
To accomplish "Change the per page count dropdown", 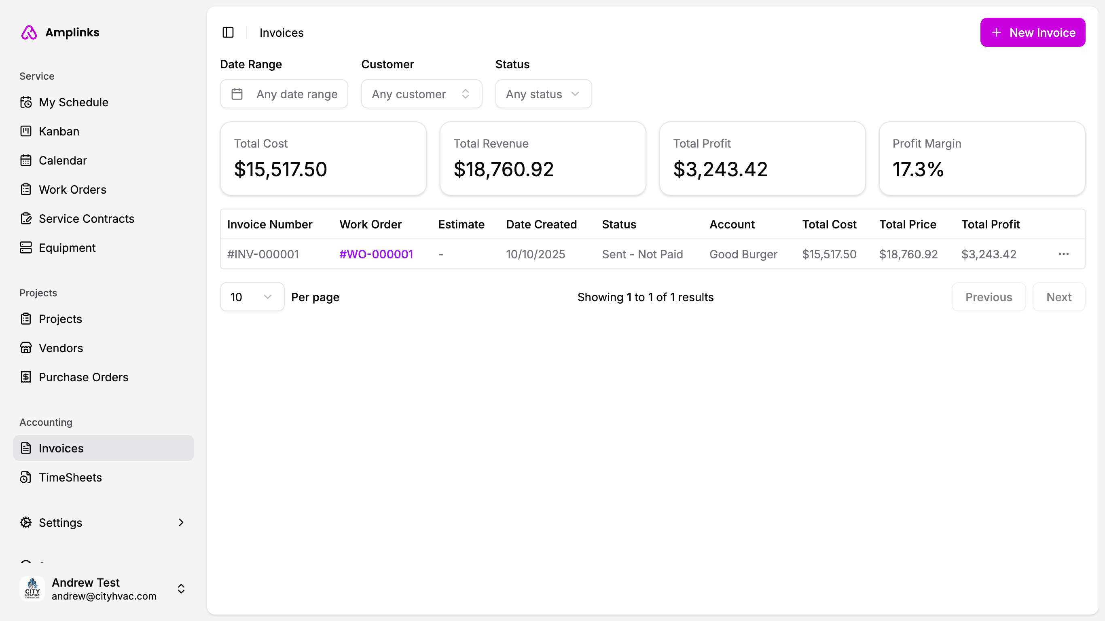I will [x=252, y=297].
